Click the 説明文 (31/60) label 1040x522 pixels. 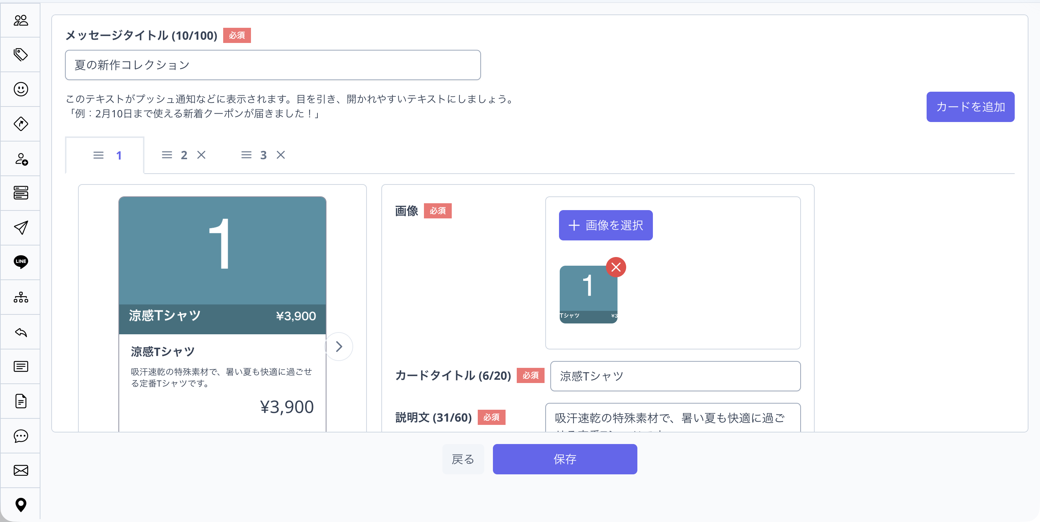pos(433,417)
